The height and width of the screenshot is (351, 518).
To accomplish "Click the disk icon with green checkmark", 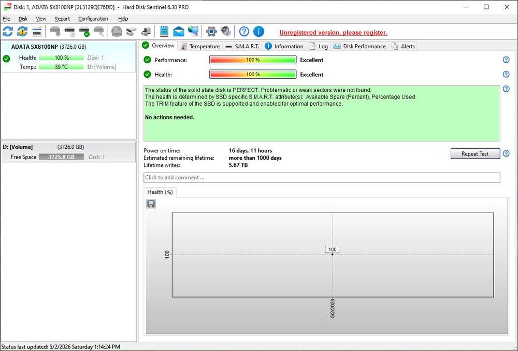I will tap(84, 32).
